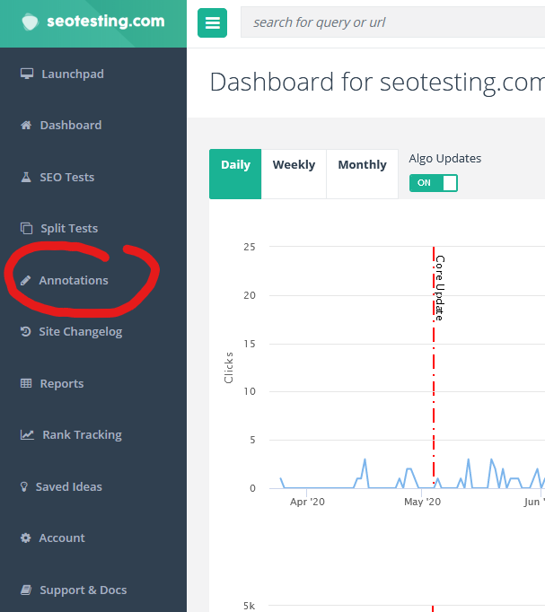Open SEO Tests from the sidebar
Viewport: 545px width, 612px height.
[66, 177]
